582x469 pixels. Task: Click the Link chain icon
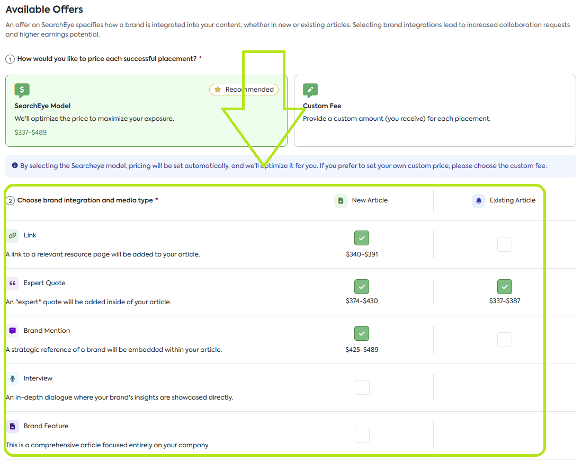point(13,235)
